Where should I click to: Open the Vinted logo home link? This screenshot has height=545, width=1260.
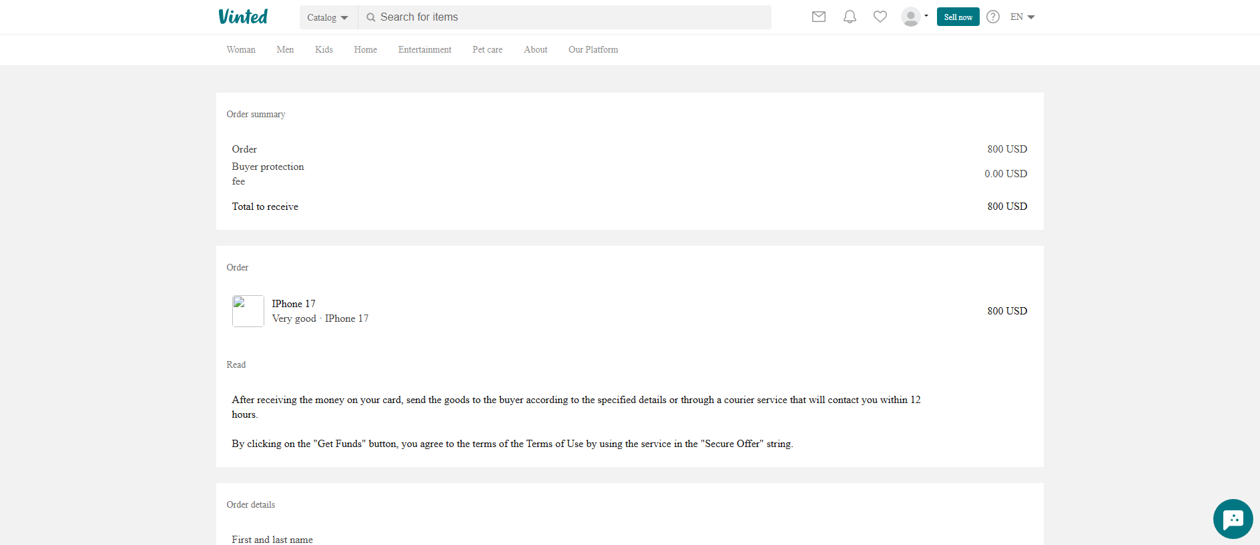(243, 17)
